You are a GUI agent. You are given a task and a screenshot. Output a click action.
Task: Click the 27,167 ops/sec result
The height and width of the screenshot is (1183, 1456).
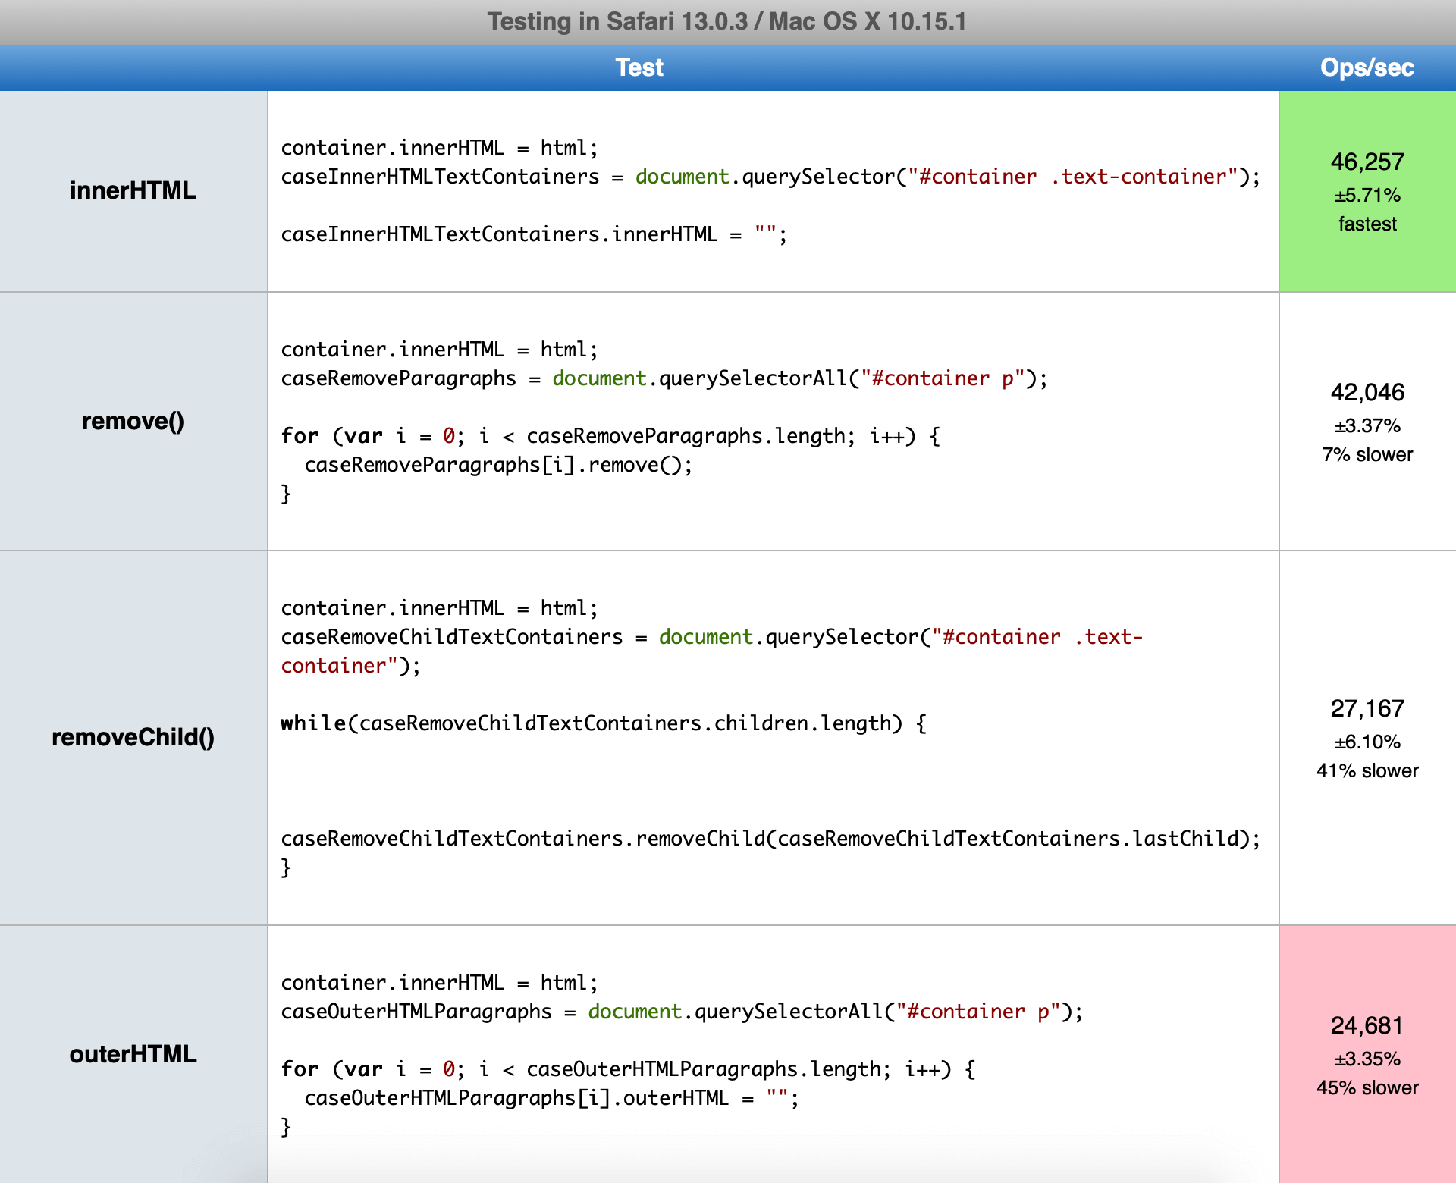(x=1367, y=709)
